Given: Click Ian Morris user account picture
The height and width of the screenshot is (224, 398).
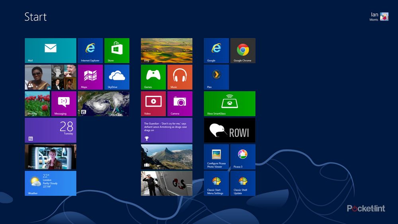Looking at the screenshot, I should point(384,17).
